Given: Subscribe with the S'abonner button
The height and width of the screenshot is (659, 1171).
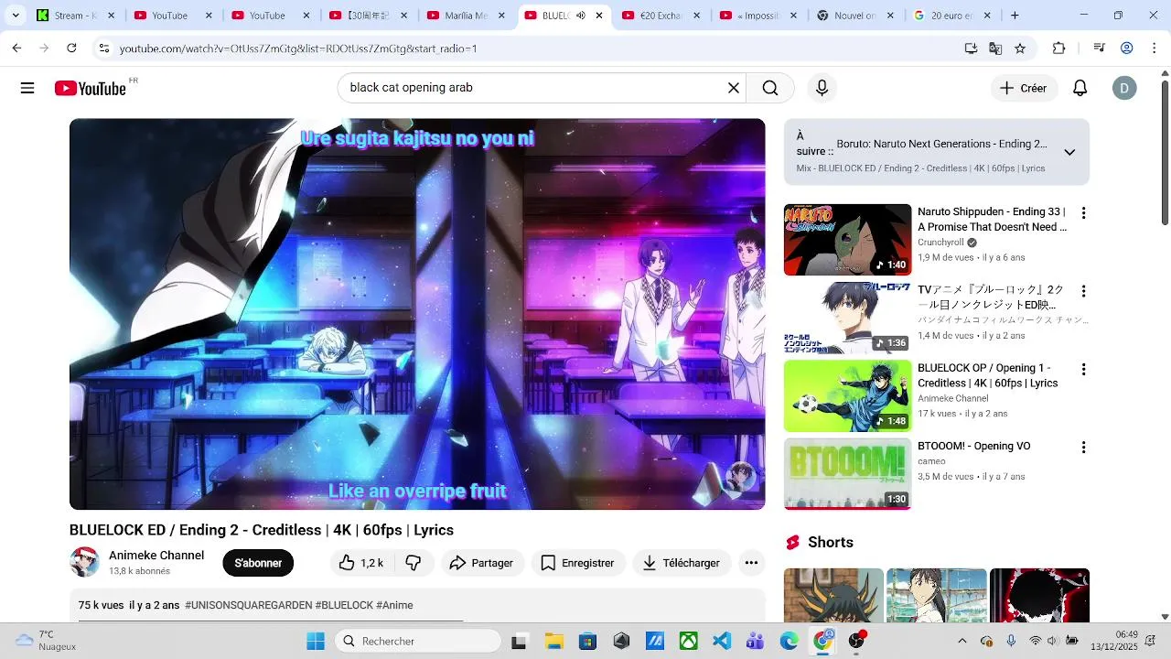Looking at the screenshot, I should pyautogui.click(x=258, y=563).
